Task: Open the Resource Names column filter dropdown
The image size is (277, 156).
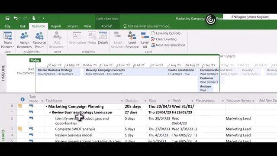Action: (253, 101)
